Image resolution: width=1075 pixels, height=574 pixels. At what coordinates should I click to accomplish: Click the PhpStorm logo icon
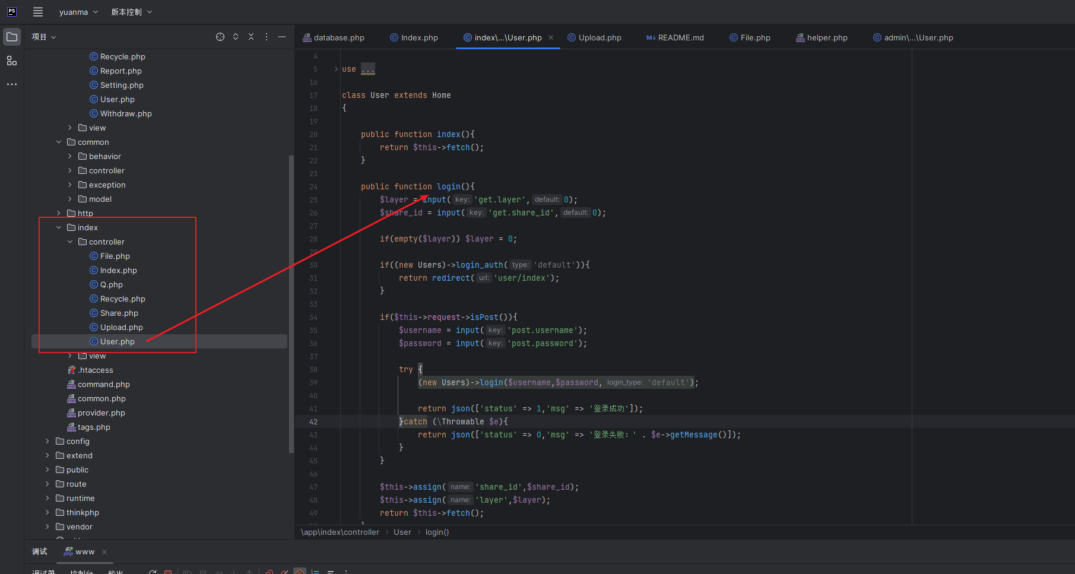point(12,12)
